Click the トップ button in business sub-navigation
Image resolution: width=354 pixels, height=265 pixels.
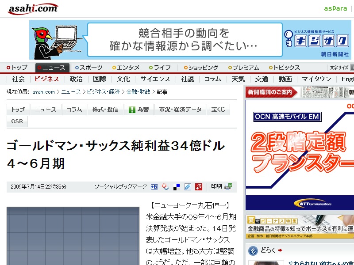[x=18, y=110]
